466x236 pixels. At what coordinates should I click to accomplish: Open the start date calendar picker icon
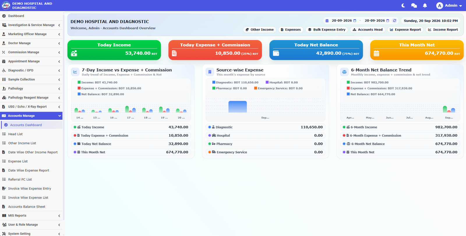pos(355,21)
